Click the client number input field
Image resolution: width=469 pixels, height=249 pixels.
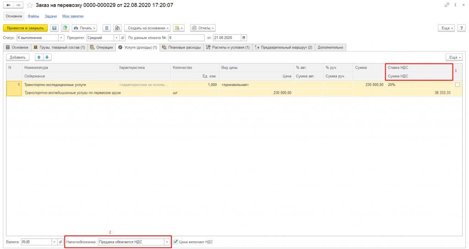pos(186,37)
